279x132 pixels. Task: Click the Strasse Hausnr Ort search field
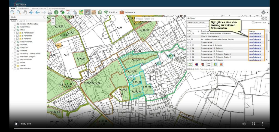point(151,19)
